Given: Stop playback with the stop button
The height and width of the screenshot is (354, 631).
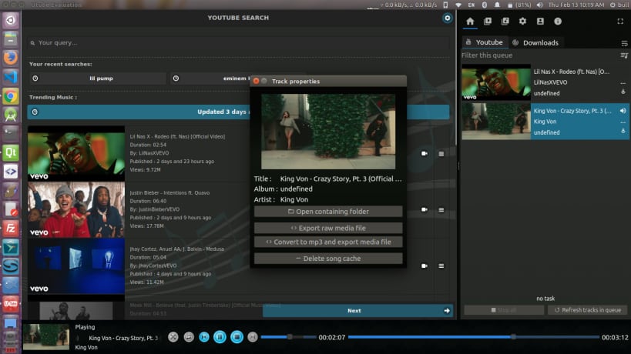Looking at the screenshot, I should (x=237, y=337).
